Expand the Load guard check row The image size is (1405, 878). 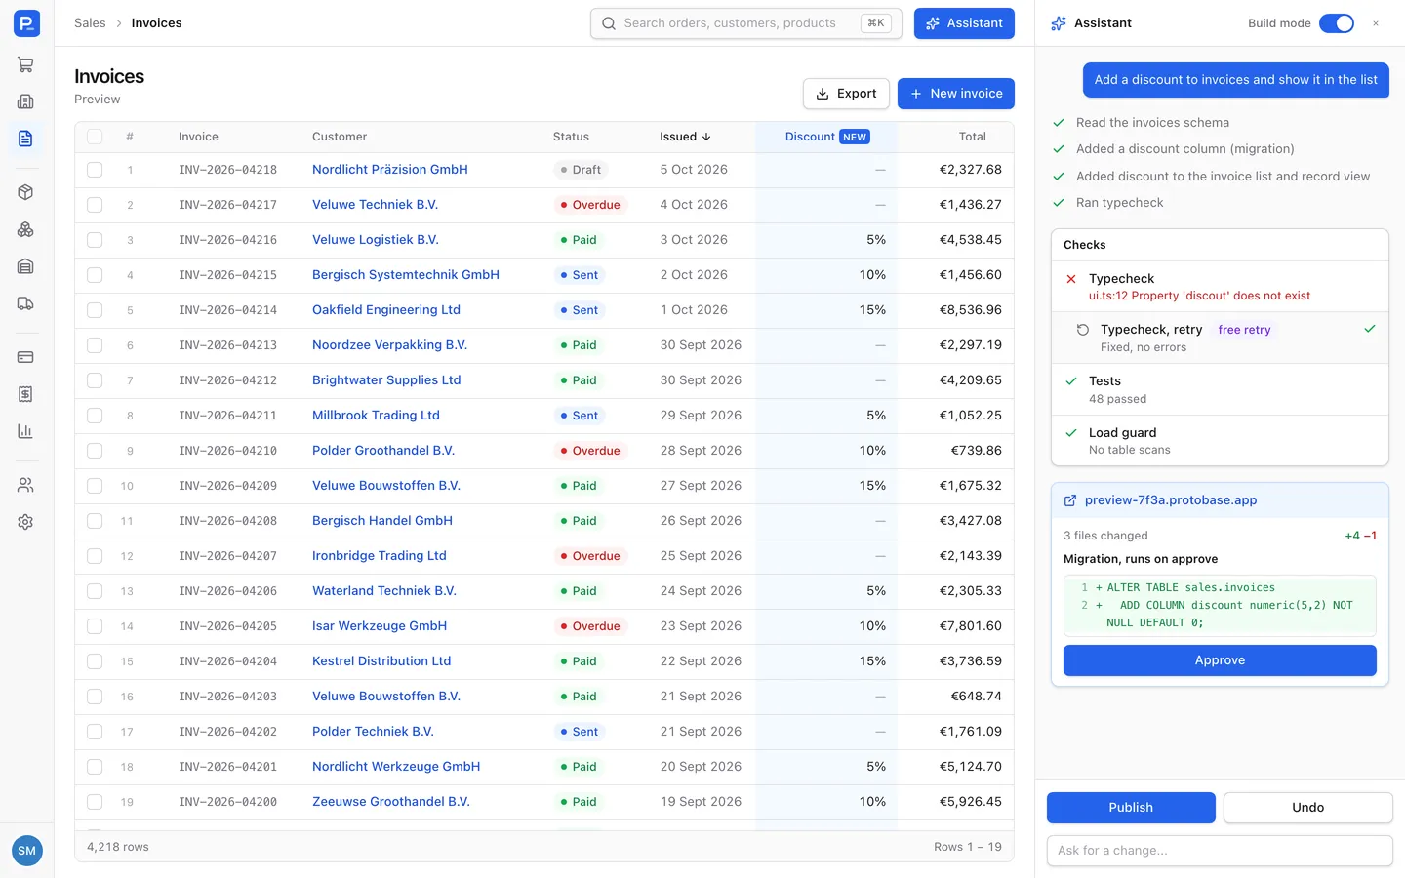point(1220,441)
